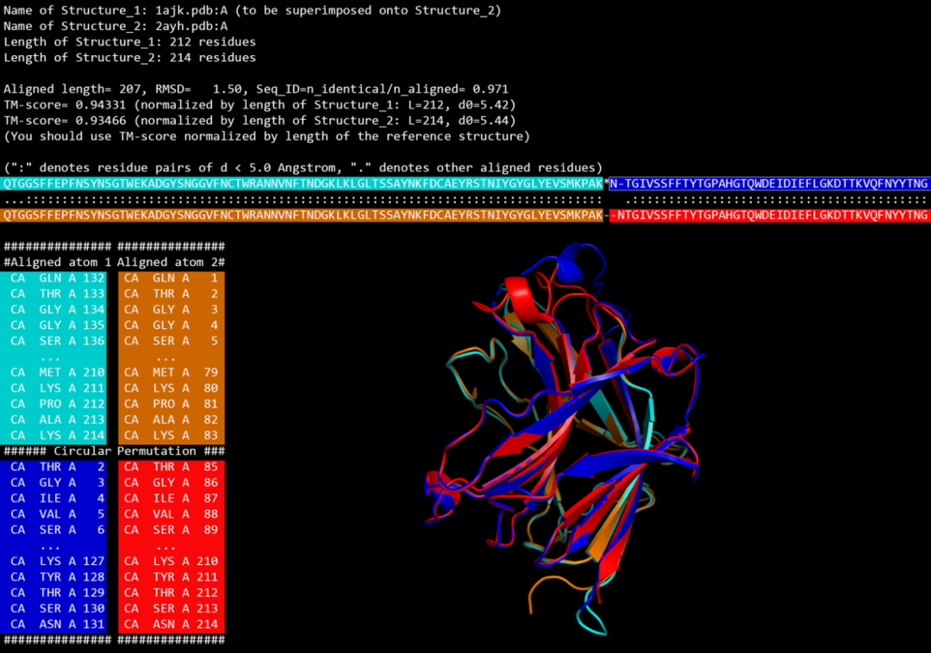Select the cyan row 'CA LYS A 214'
This screenshot has width=931, height=653.
(57, 435)
